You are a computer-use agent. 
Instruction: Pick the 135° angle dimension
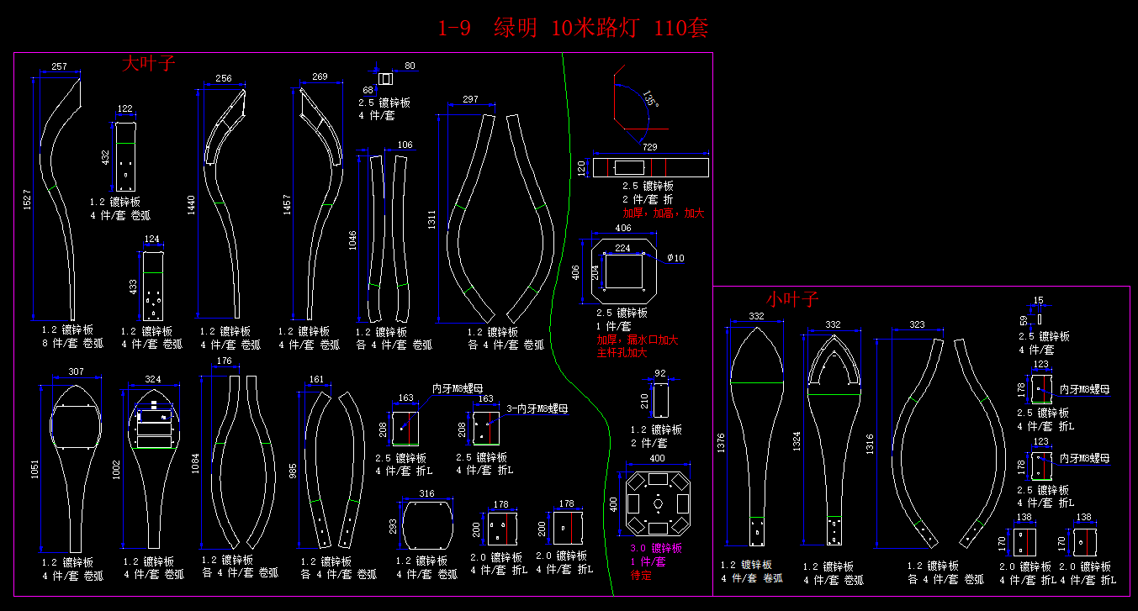click(x=649, y=98)
